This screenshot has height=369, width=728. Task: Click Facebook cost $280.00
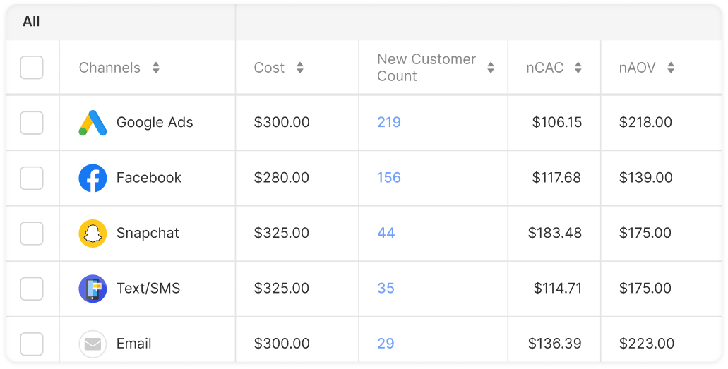281,177
